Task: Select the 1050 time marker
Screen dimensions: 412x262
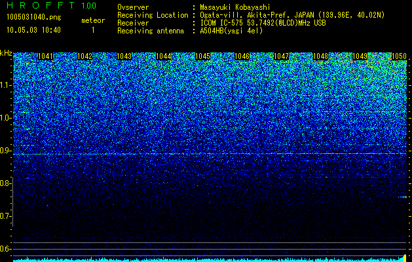Action: pyautogui.click(x=400, y=56)
